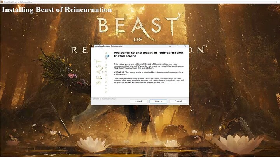Click the vertical Beast of Reincarnation sidebar logo
The width and height of the screenshot is (280, 157).
coord(102,72)
